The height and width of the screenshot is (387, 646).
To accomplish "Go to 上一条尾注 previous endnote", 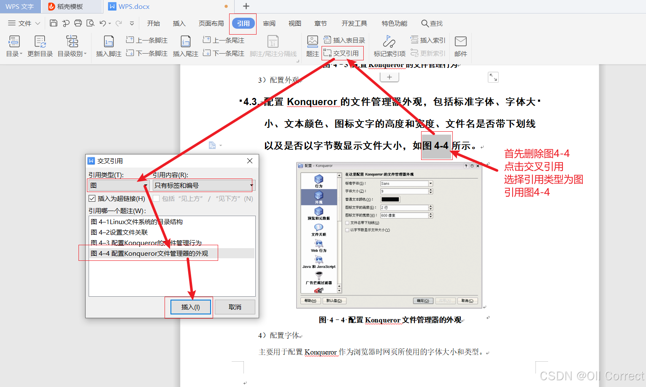I will (x=224, y=40).
